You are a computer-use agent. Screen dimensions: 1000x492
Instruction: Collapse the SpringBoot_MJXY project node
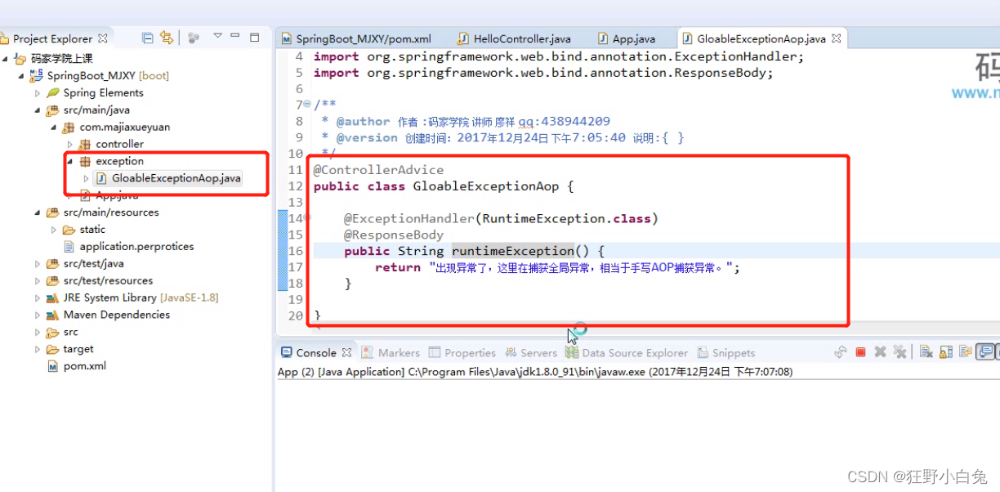[21, 76]
